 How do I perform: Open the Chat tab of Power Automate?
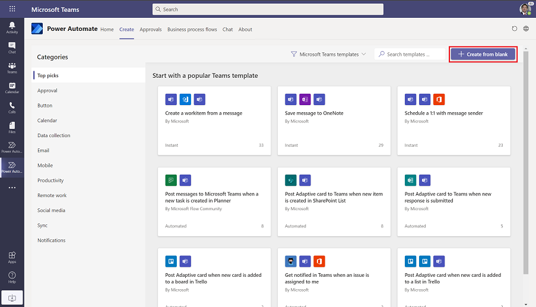click(227, 30)
